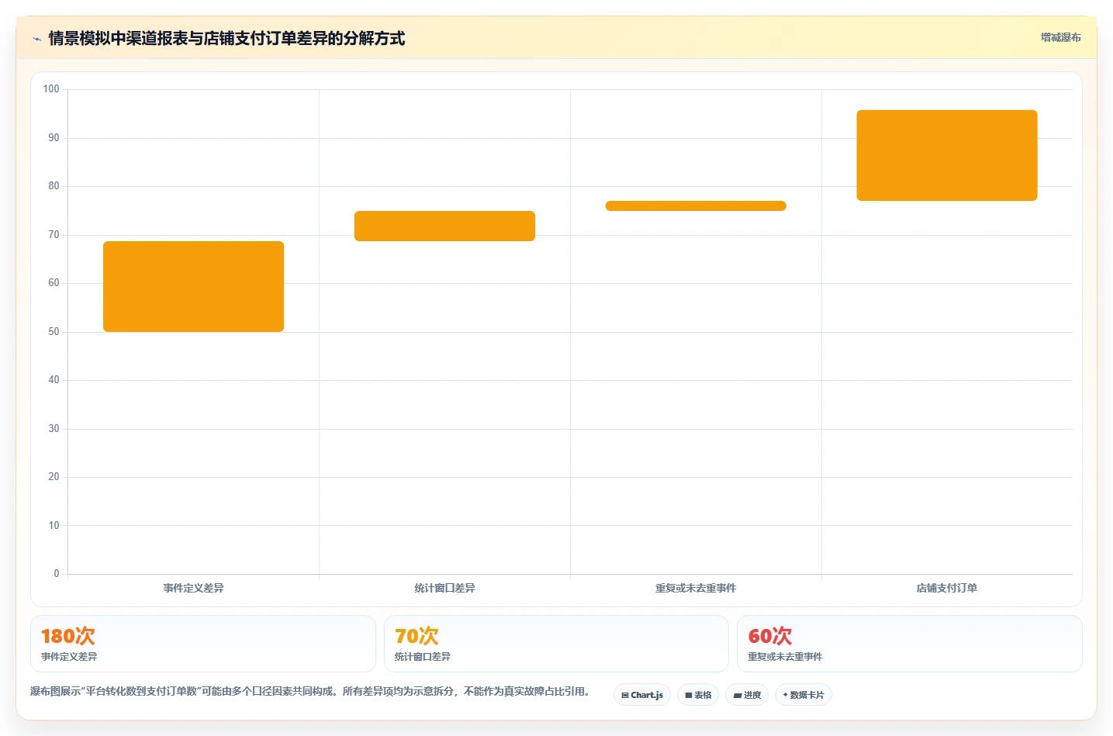Viewport: 1113px width, 736px height.
Task: Click the y-axis value 80
Action: click(x=54, y=186)
